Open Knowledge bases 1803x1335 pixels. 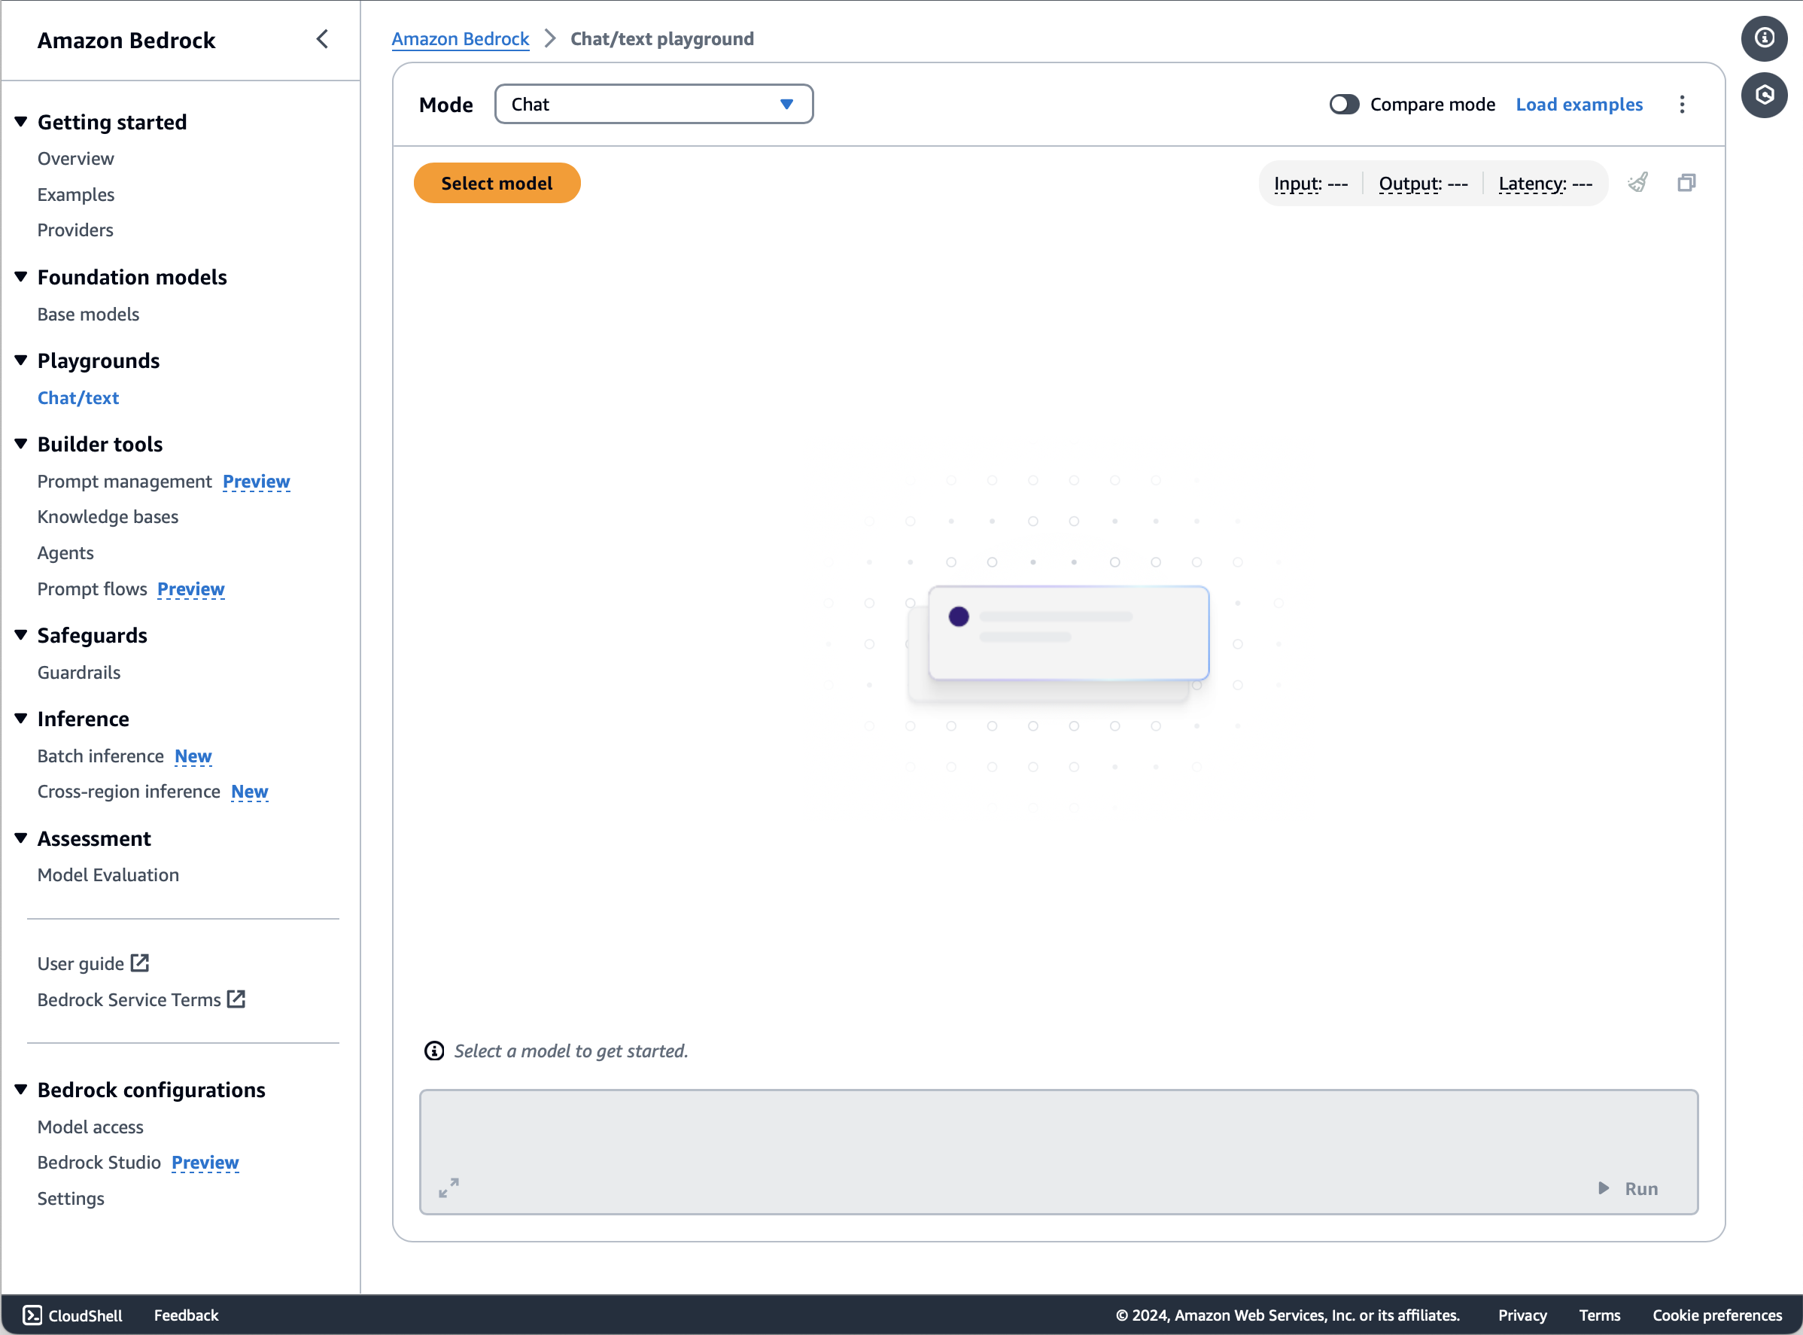(x=108, y=516)
